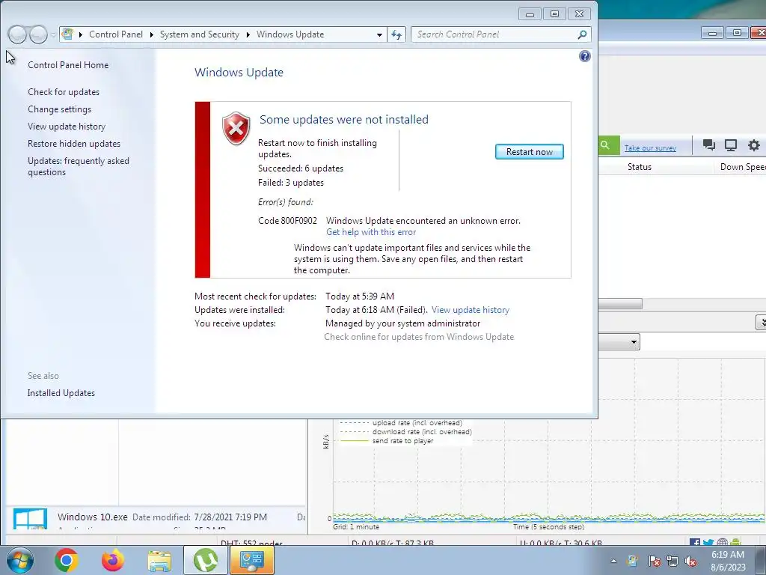Viewport: 766px width, 575px height.
Task: Open Installed Updates link
Action: (x=61, y=392)
